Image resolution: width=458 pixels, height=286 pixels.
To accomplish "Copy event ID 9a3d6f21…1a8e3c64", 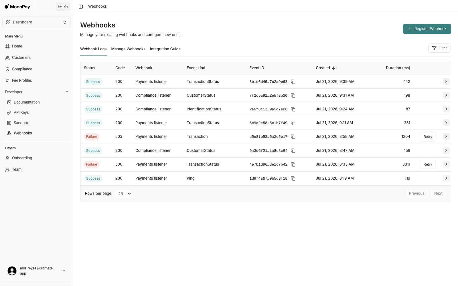I will point(293,151).
